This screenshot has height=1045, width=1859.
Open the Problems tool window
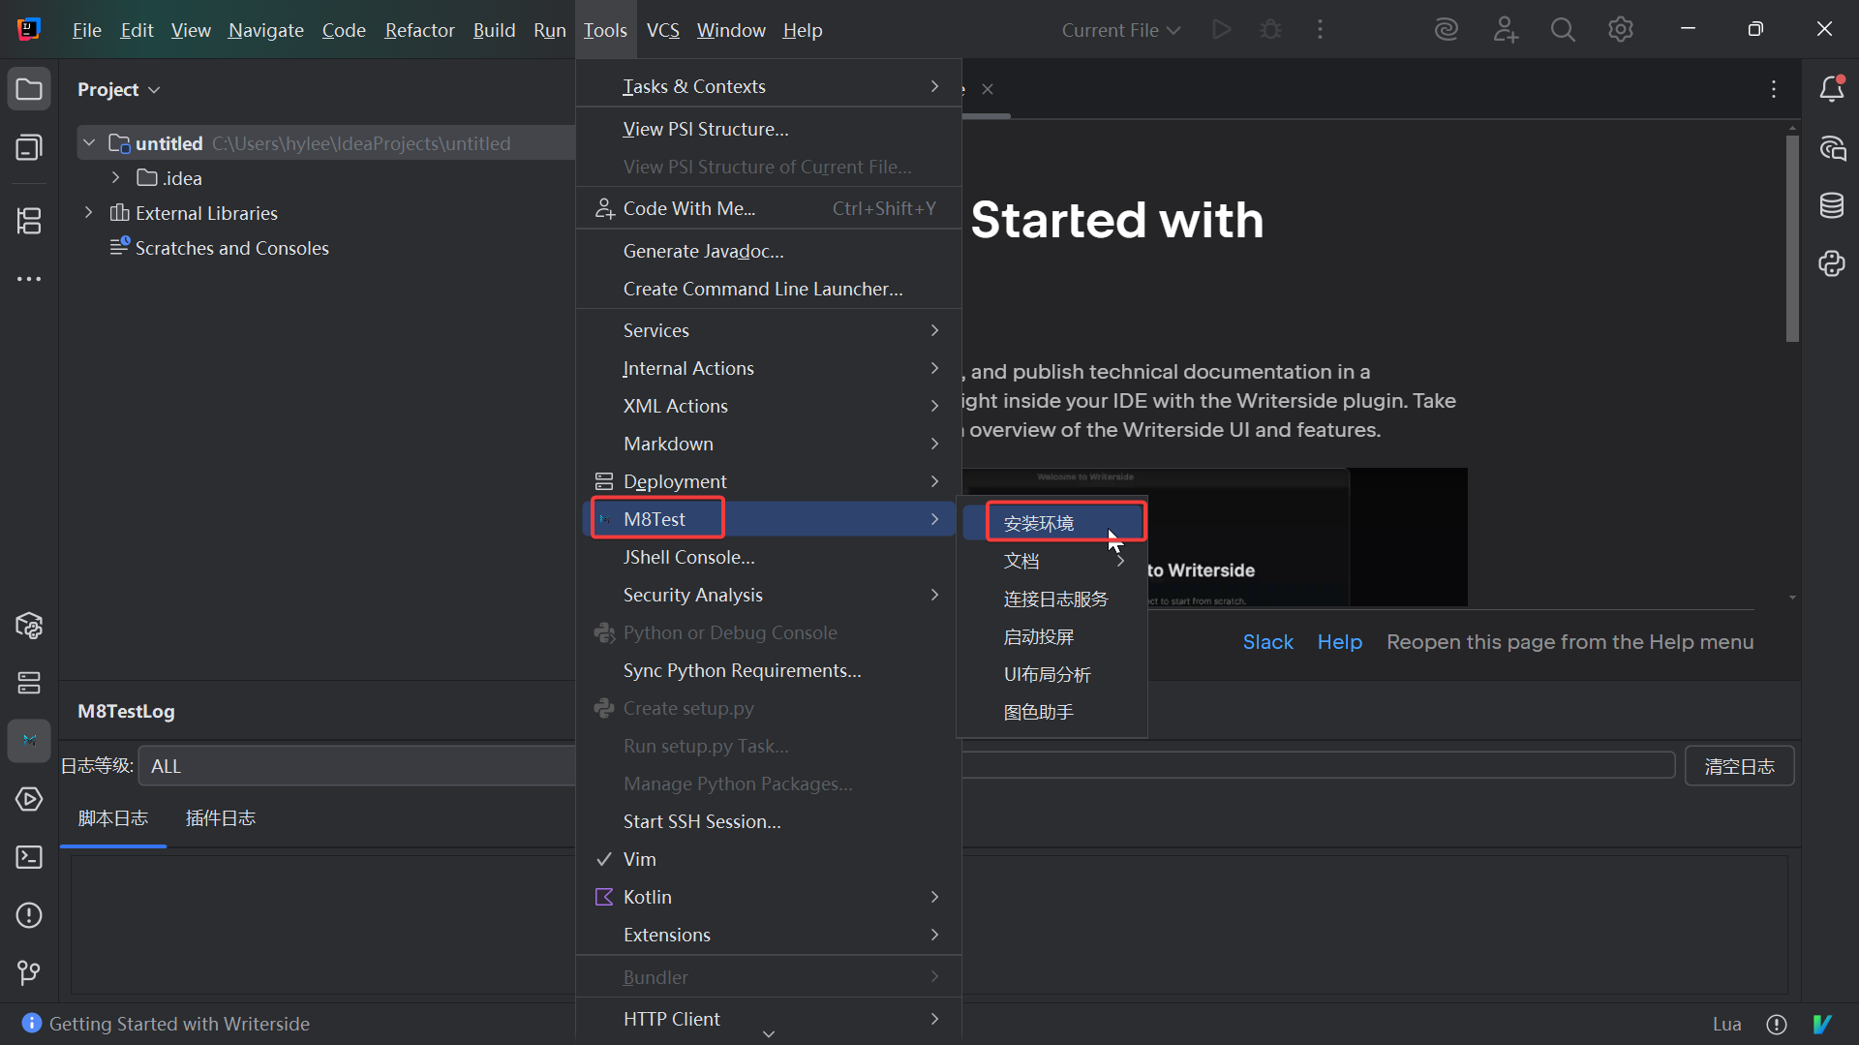point(29,915)
